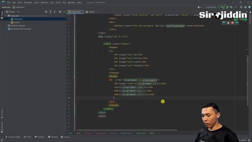Click index.html breadcrumb in navigation bar
The width and height of the screenshot is (252, 142).
19,7
